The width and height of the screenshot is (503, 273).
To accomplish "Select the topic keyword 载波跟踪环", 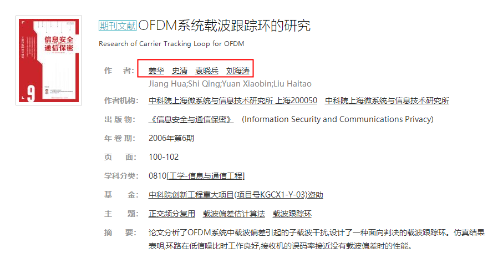I will pyautogui.click(x=292, y=214).
